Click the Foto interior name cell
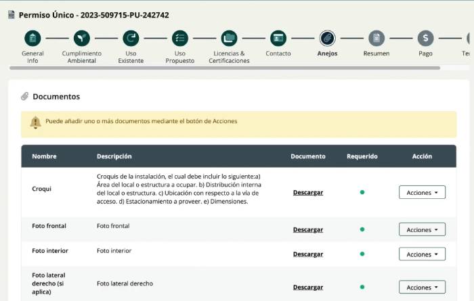Screen dimensions: 474x301 tap(50, 250)
